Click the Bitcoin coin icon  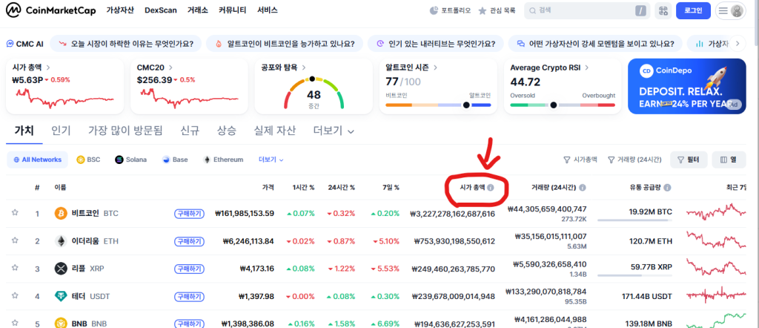click(61, 213)
